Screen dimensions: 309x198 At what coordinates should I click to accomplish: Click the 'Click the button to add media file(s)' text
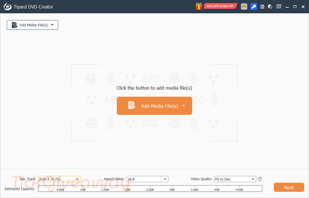click(154, 88)
